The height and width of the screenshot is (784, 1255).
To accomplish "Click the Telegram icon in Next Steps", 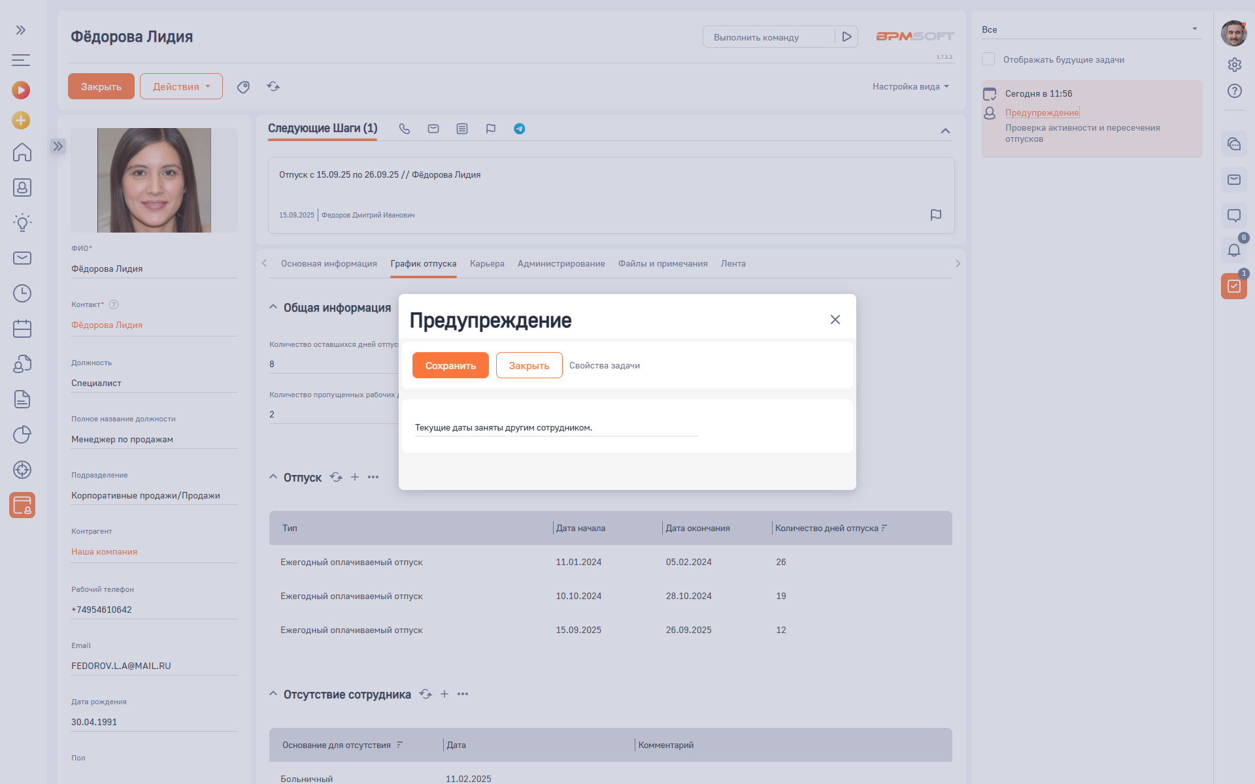I will click(x=519, y=129).
